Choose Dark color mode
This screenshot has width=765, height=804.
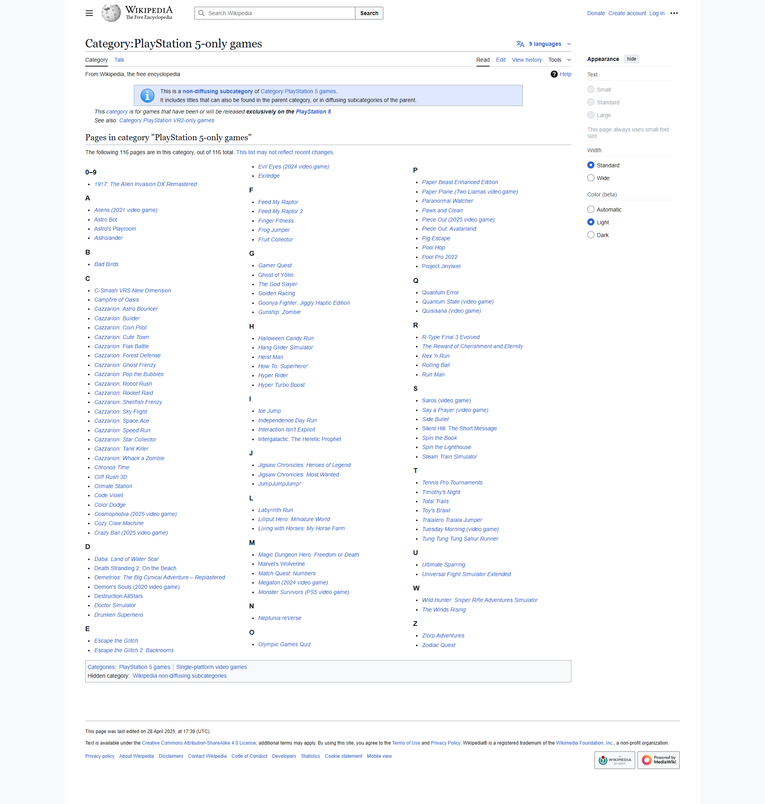(x=590, y=235)
